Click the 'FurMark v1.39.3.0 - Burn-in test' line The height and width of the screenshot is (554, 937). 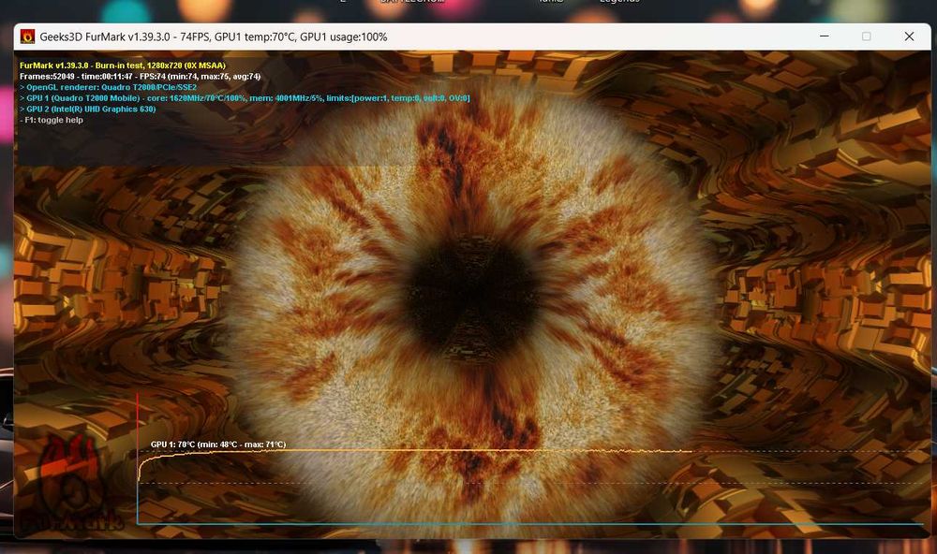[x=123, y=66]
